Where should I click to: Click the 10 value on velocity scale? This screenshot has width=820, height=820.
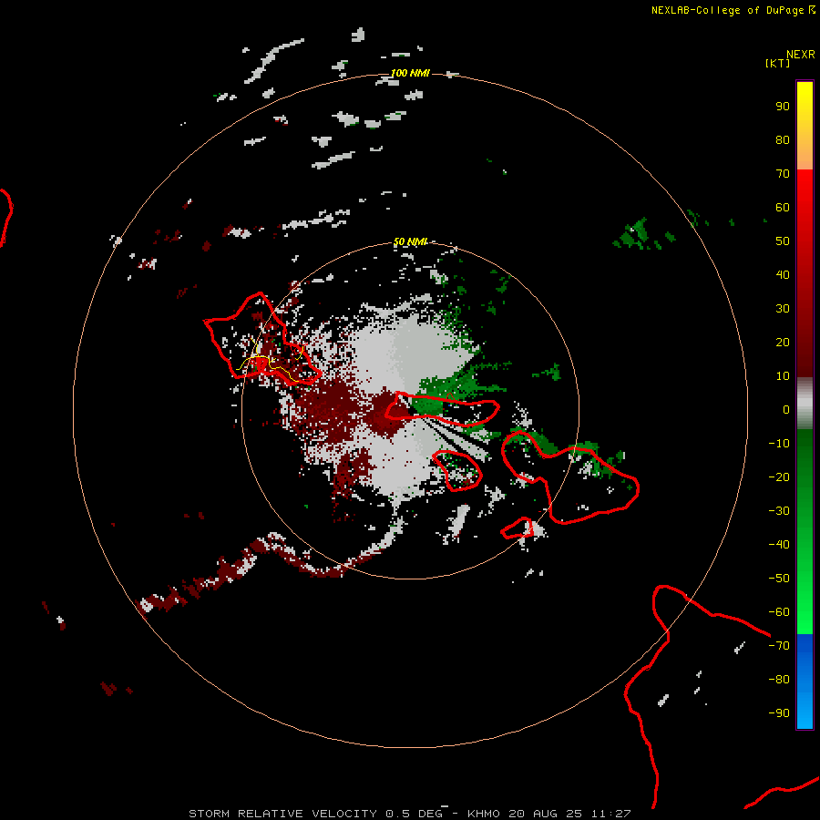coord(783,376)
